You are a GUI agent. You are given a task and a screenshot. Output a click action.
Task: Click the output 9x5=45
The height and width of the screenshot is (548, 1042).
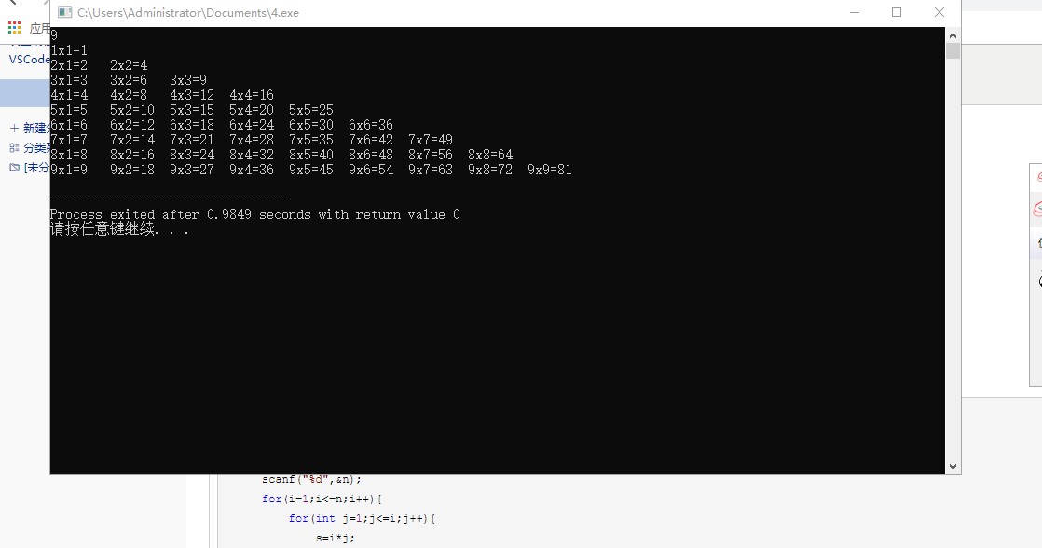tap(311, 170)
